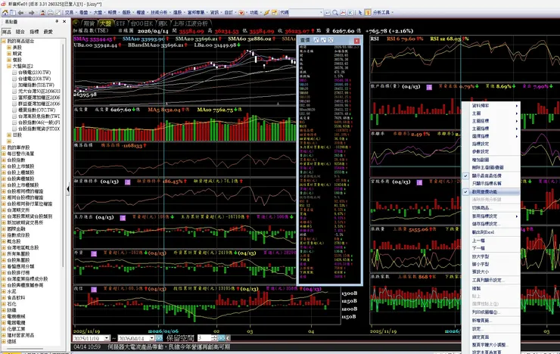Open the purple settings icon beside 外資
Screen dimensions: 560x354
coord(94,253)
